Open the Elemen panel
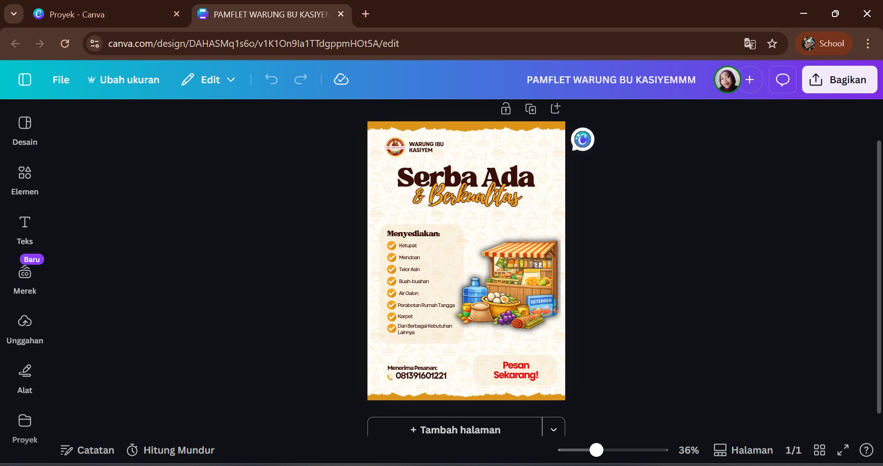Viewport: 883px width, 466px height. [x=24, y=179]
